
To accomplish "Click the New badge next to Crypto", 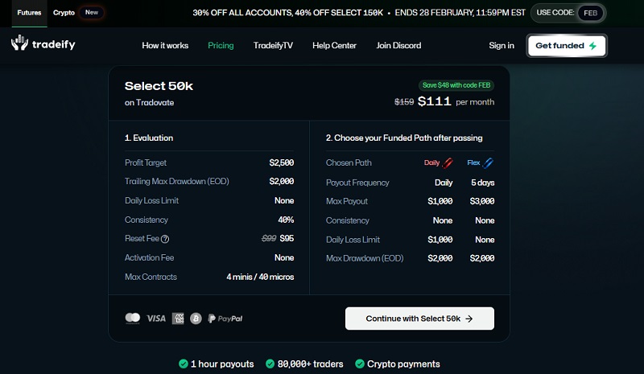I will coord(91,13).
